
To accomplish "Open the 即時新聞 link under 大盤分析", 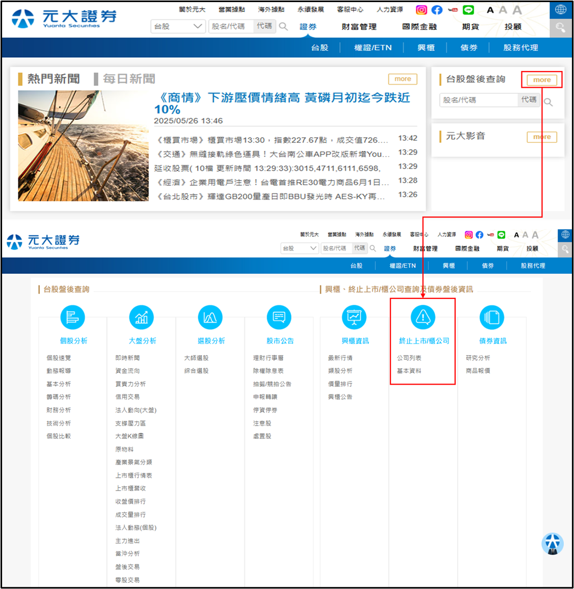I will [128, 358].
